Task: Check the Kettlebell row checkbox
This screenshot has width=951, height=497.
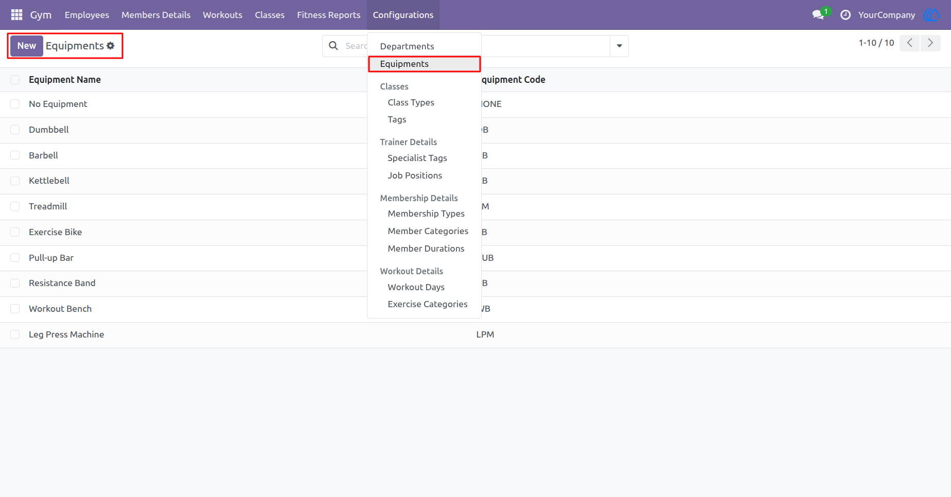Action: pos(15,181)
